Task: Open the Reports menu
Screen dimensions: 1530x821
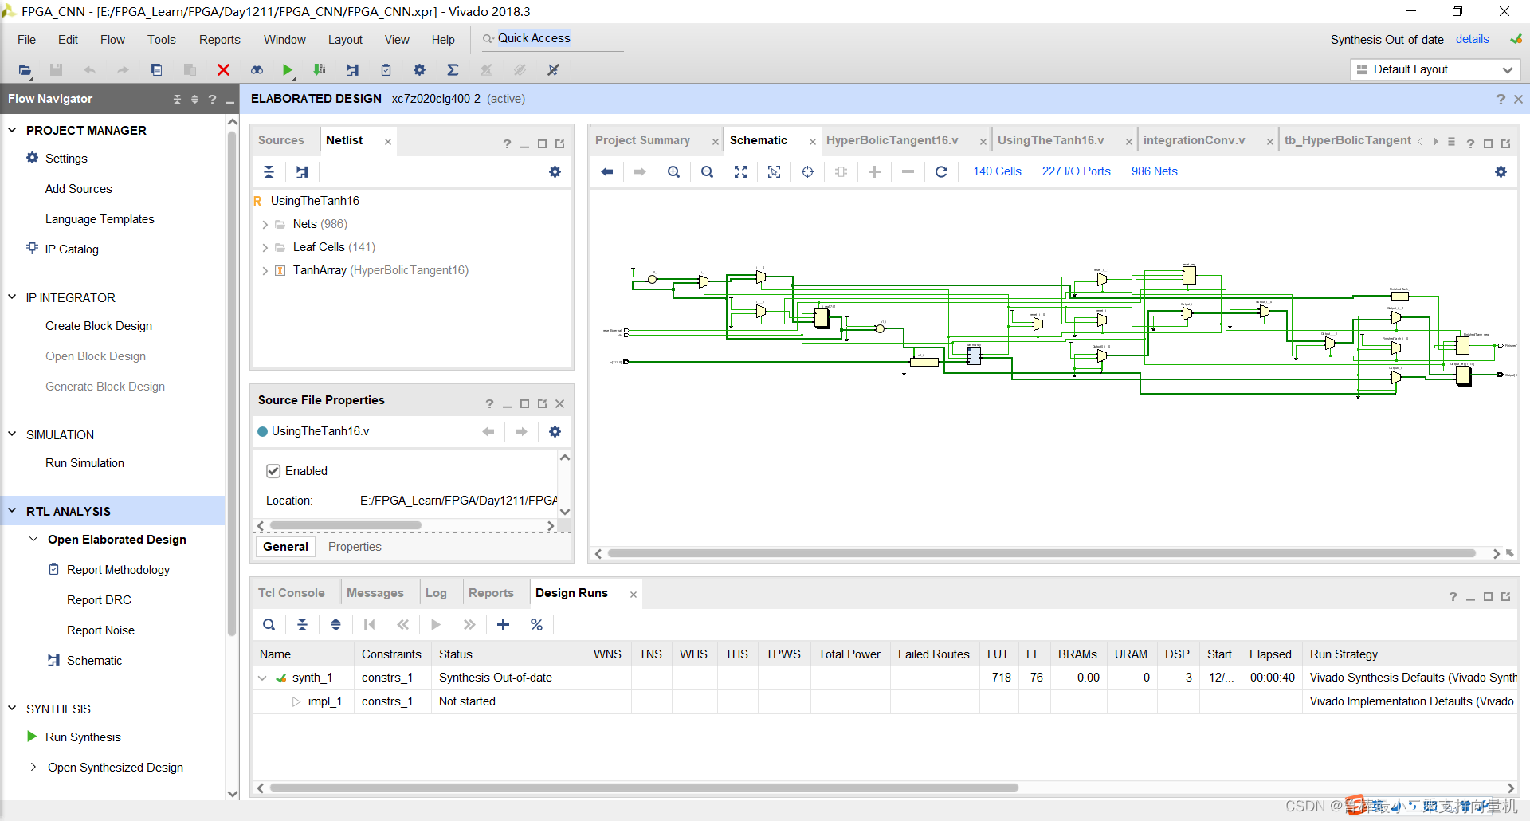Action: pyautogui.click(x=219, y=40)
